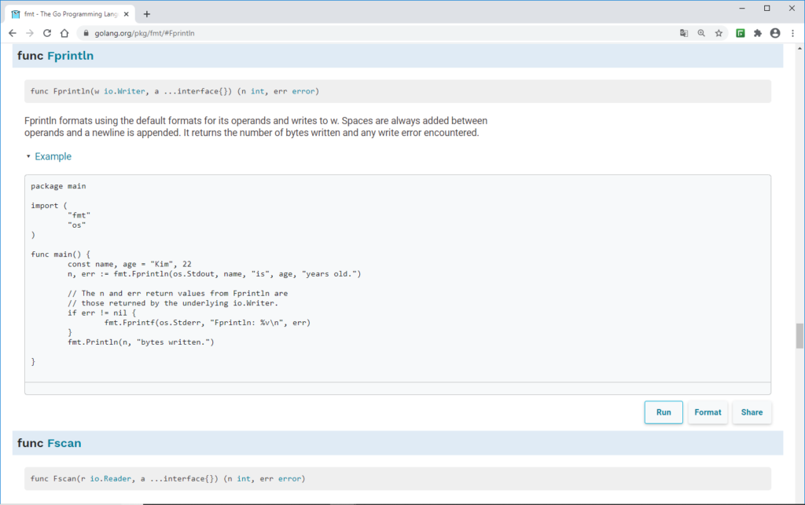This screenshot has width=805, height=505.
Task: Minimize the browser window
Action: tap(742, 8)
